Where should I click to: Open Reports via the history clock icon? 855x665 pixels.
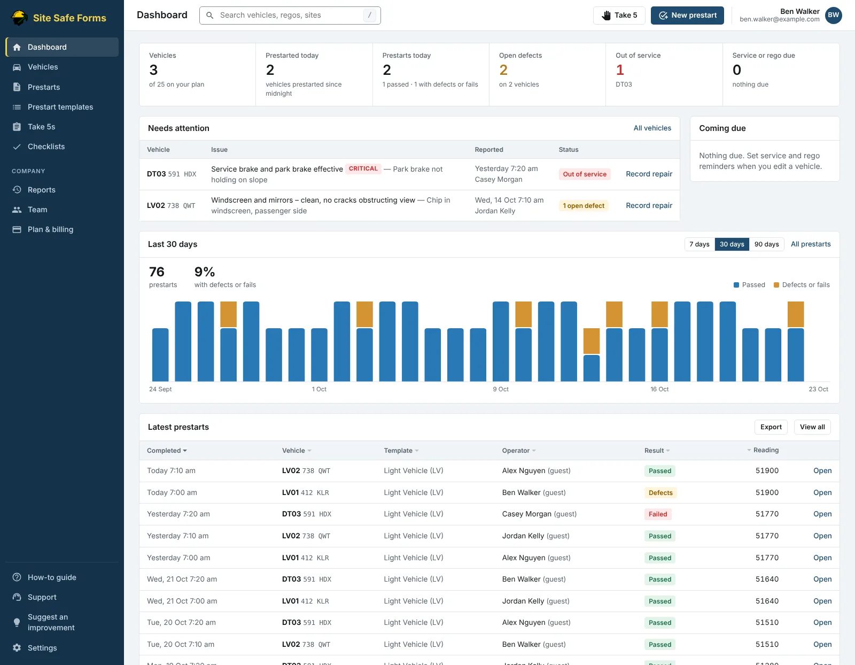point(17,190)
